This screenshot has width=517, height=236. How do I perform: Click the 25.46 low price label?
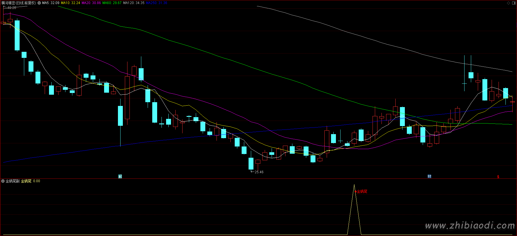pos(259,172)
